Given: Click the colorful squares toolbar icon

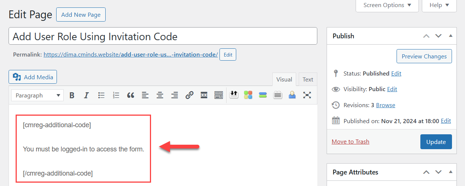Looking at the screenshot, I should [x=248, y=95].
